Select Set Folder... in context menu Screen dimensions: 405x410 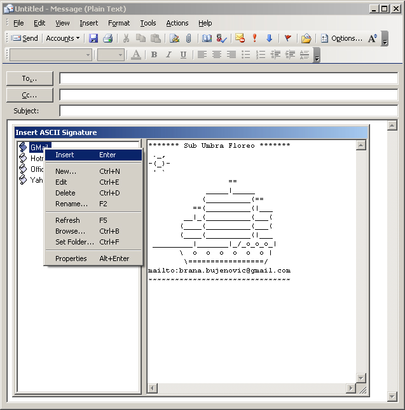[x=74, y=242]
